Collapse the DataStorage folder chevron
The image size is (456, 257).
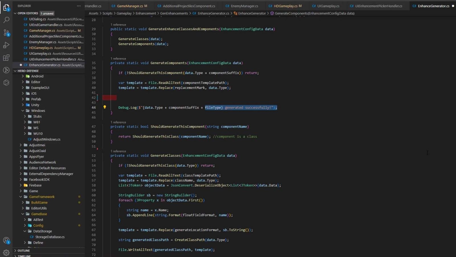pyautogui.click(x=25, y=231)
